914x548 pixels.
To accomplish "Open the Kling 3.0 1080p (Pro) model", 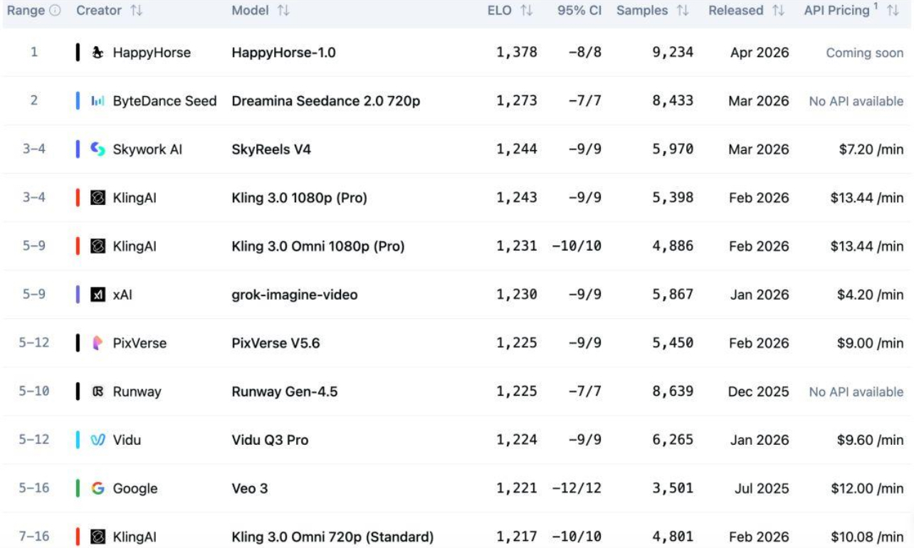I will pyautogui.click(x=299, y=198).
